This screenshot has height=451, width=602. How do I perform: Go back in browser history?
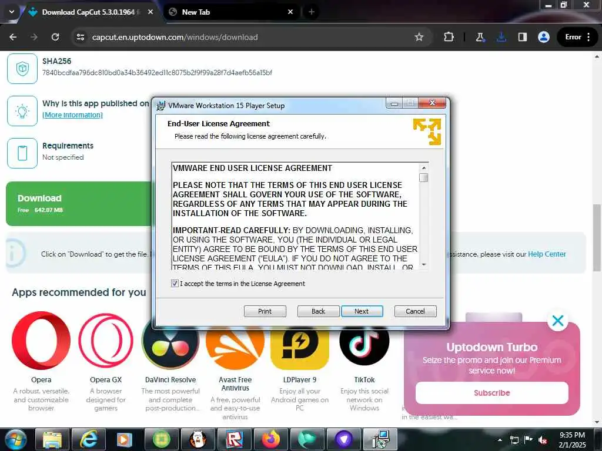(13, 37)
